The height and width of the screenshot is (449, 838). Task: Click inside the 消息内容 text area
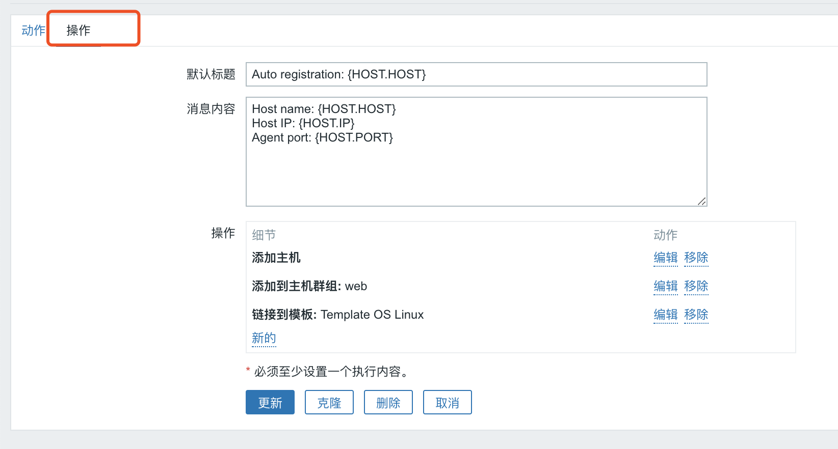click(x=476, y=152)
